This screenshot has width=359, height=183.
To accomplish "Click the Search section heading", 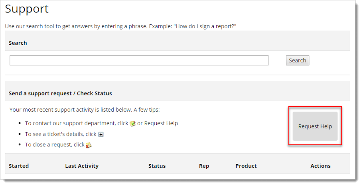I will (x=18, y=43).
